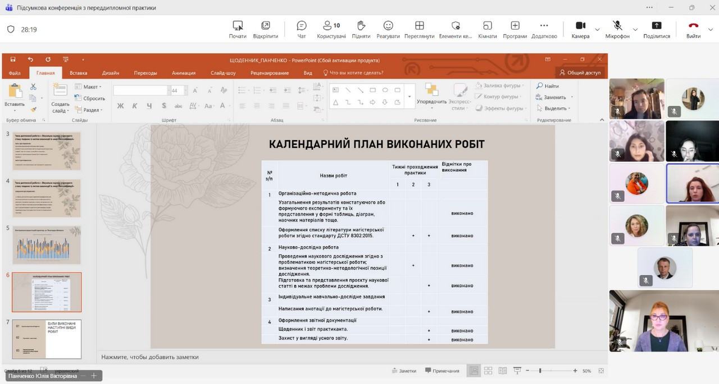Click the red Вийти leave button
The image size is (719, 384).
pos(693,29)
